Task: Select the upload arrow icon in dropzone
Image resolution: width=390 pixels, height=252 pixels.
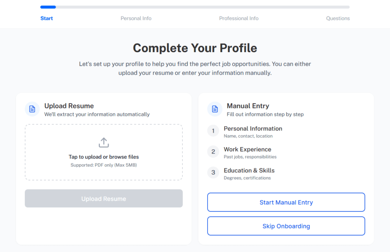Action: 103,142
